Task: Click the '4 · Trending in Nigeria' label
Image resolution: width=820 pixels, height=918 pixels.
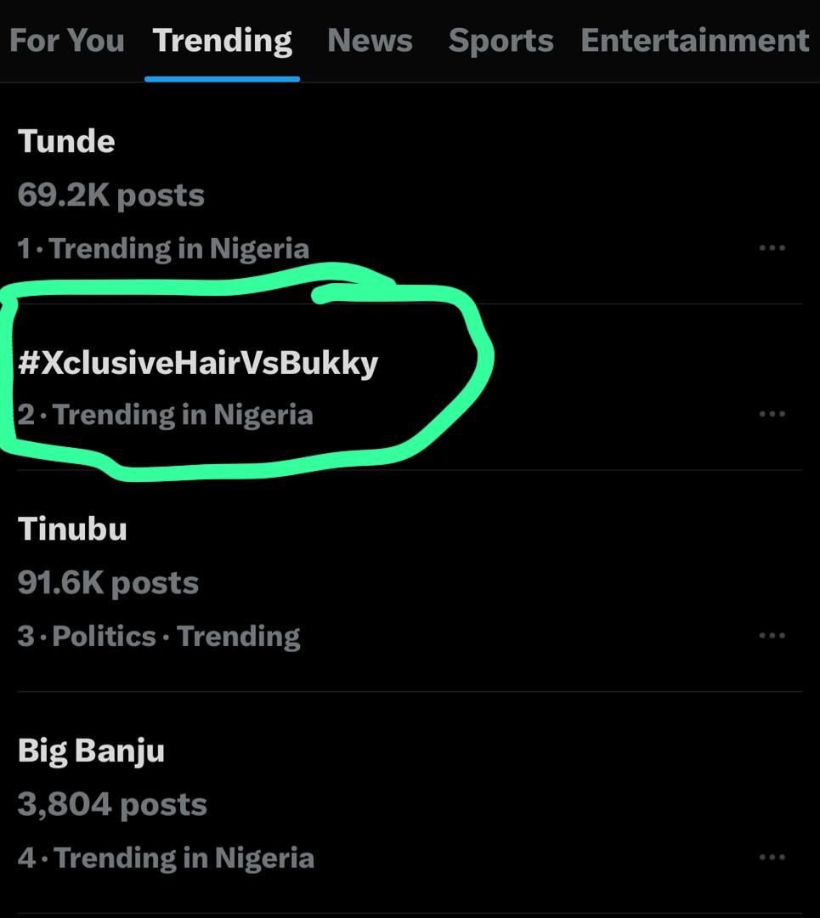Action: tap(166, 858)
